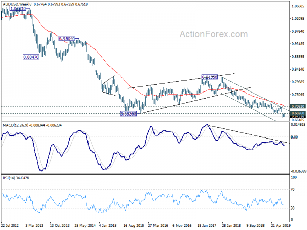Click the 13 Oct 2013 date label
Viewport: 307px width, 230px height.
59,225
